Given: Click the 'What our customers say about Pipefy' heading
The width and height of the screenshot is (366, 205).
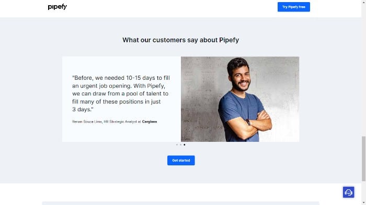Looking at the screenshot, I should tap(181, 40).
